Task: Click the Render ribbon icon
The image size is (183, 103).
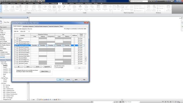Action: (x=45, y=8)
